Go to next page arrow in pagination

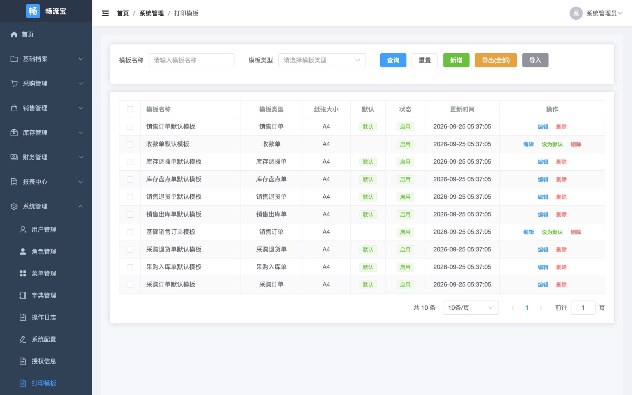coord(541,308)
